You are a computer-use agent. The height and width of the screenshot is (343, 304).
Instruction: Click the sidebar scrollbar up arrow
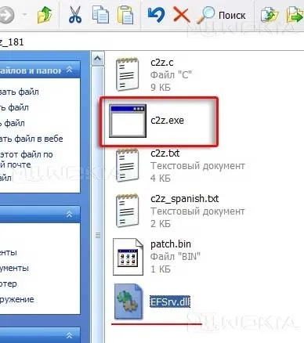click(98, 58)
